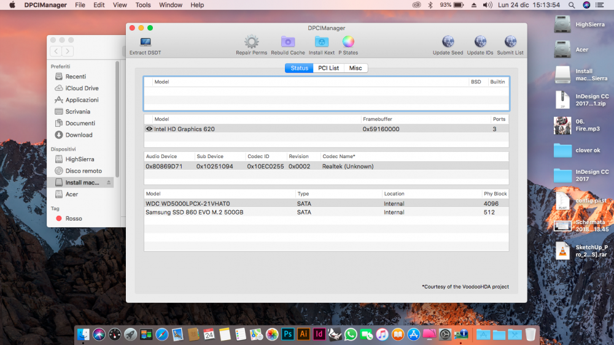Screen dimensions: 614x345
Task: Open the File menu
Action: pyautogui.click(x=80, y=5)
